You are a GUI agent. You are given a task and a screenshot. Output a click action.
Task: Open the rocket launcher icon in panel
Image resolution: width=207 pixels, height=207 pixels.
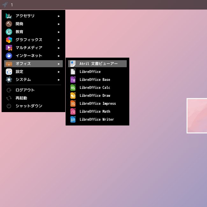pos(5,5)
